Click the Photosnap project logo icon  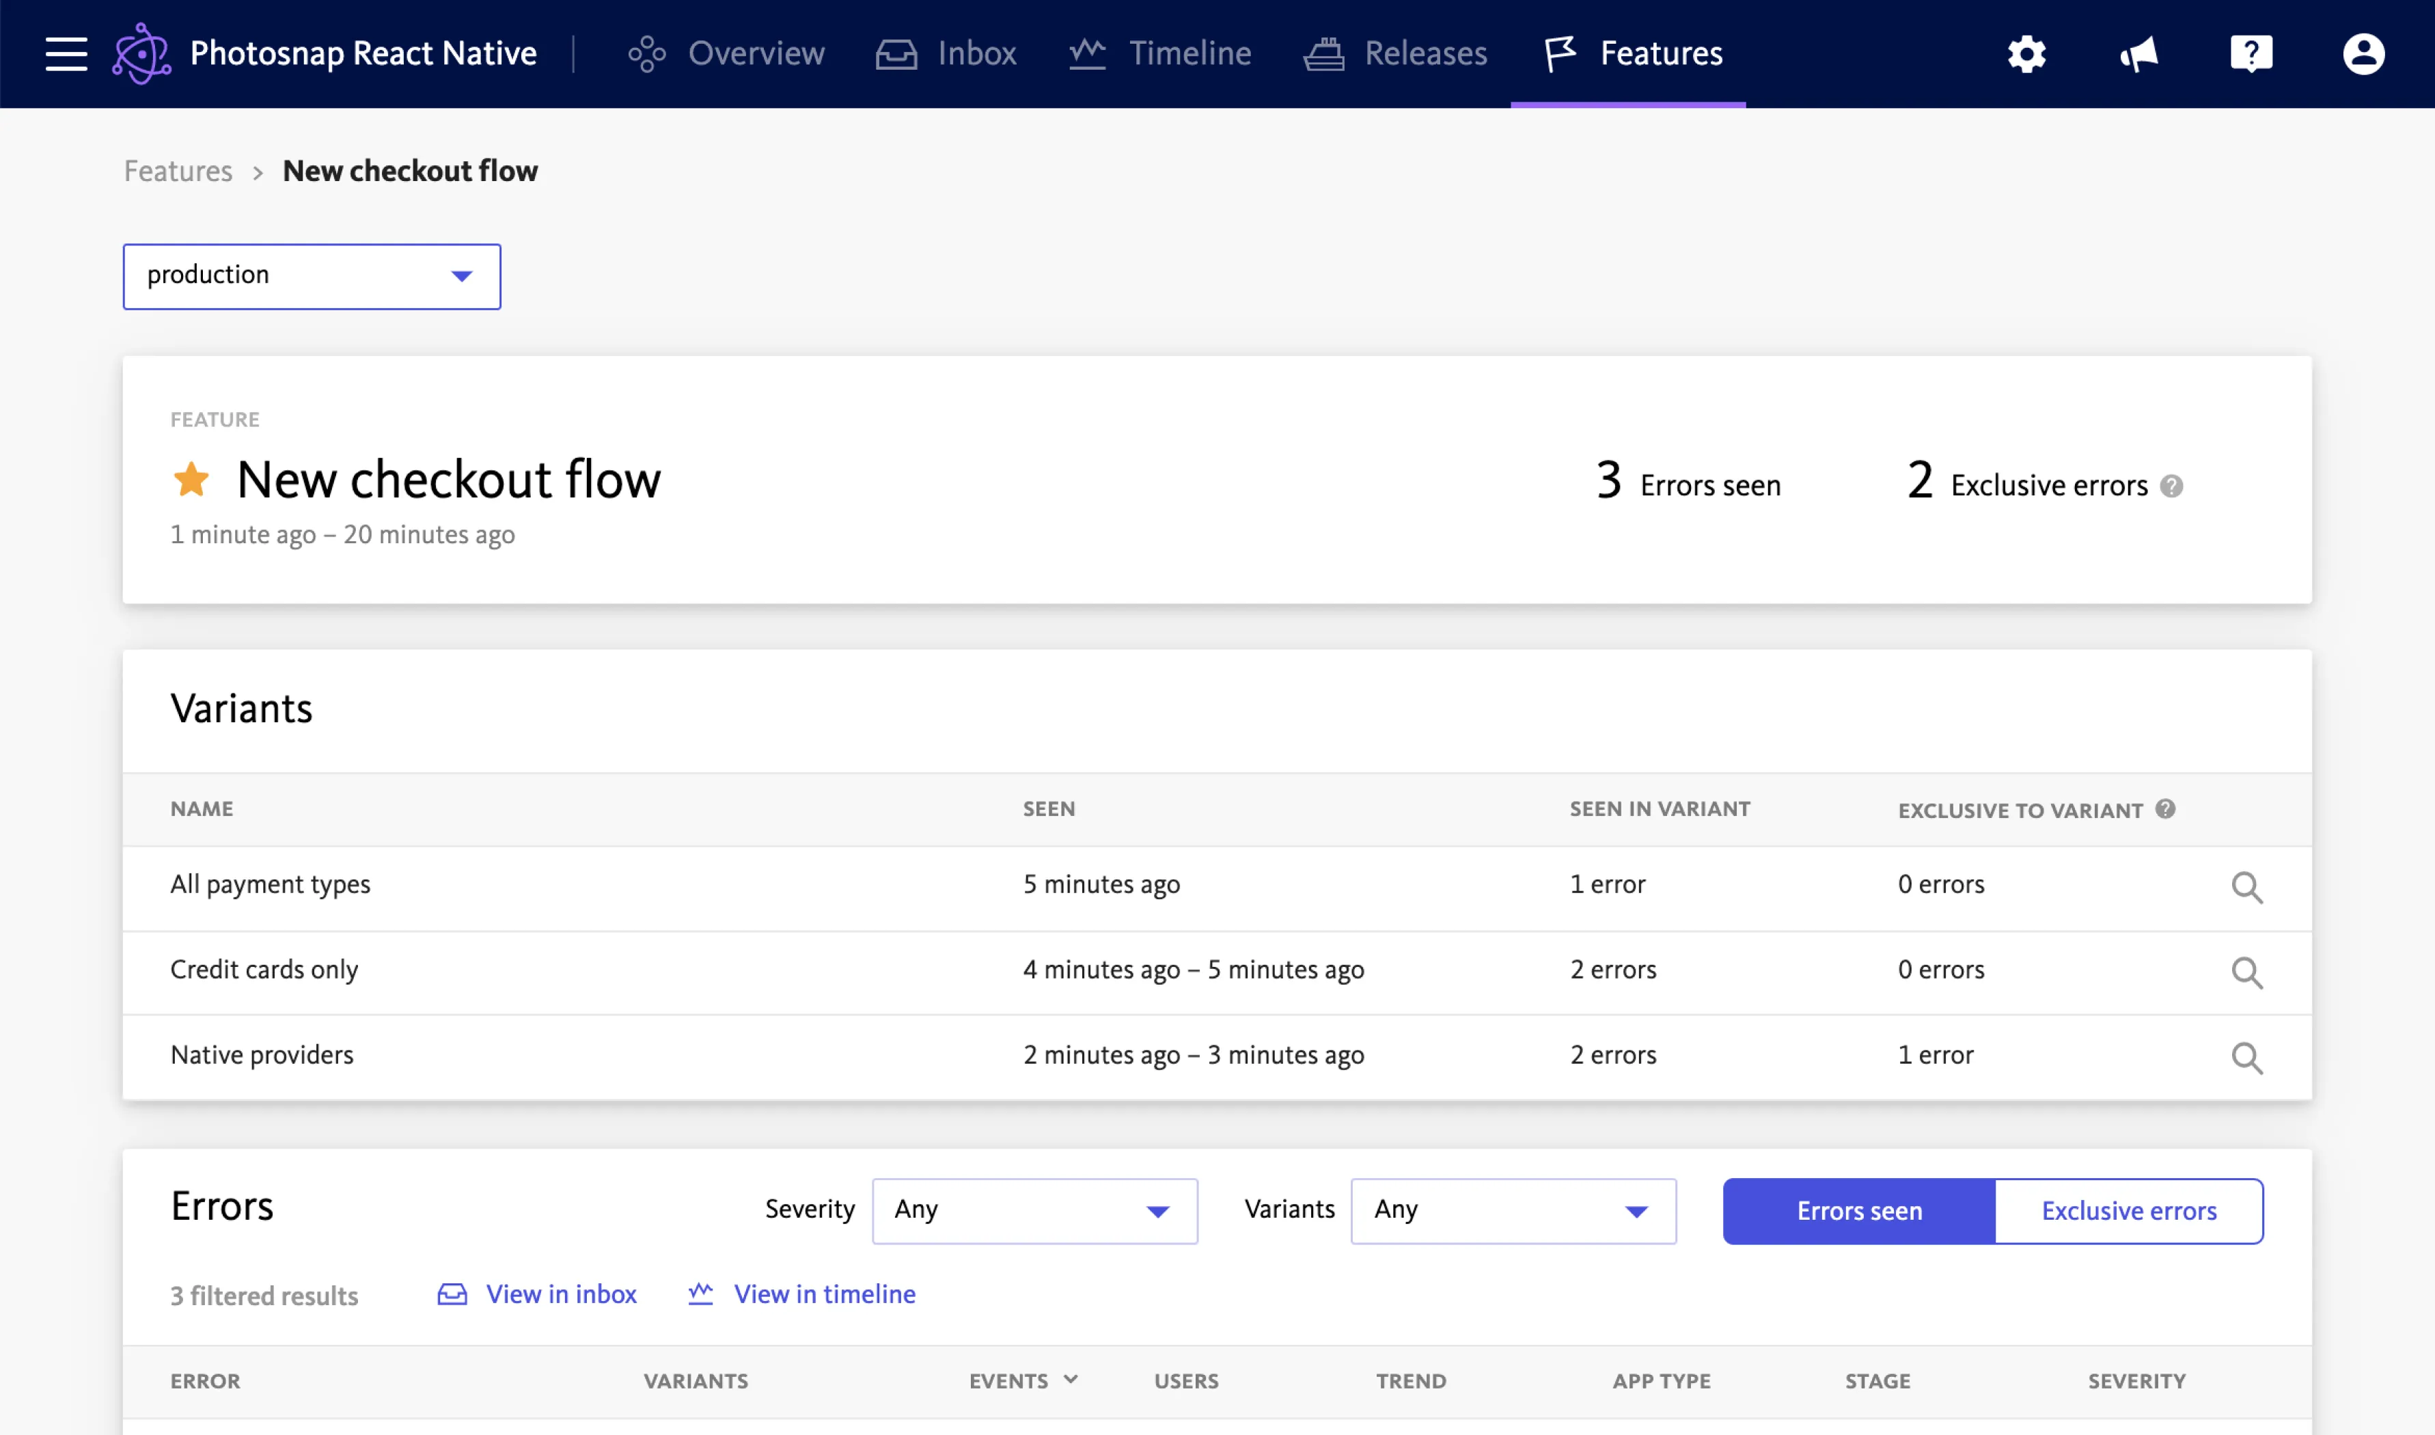pos(141,53)
